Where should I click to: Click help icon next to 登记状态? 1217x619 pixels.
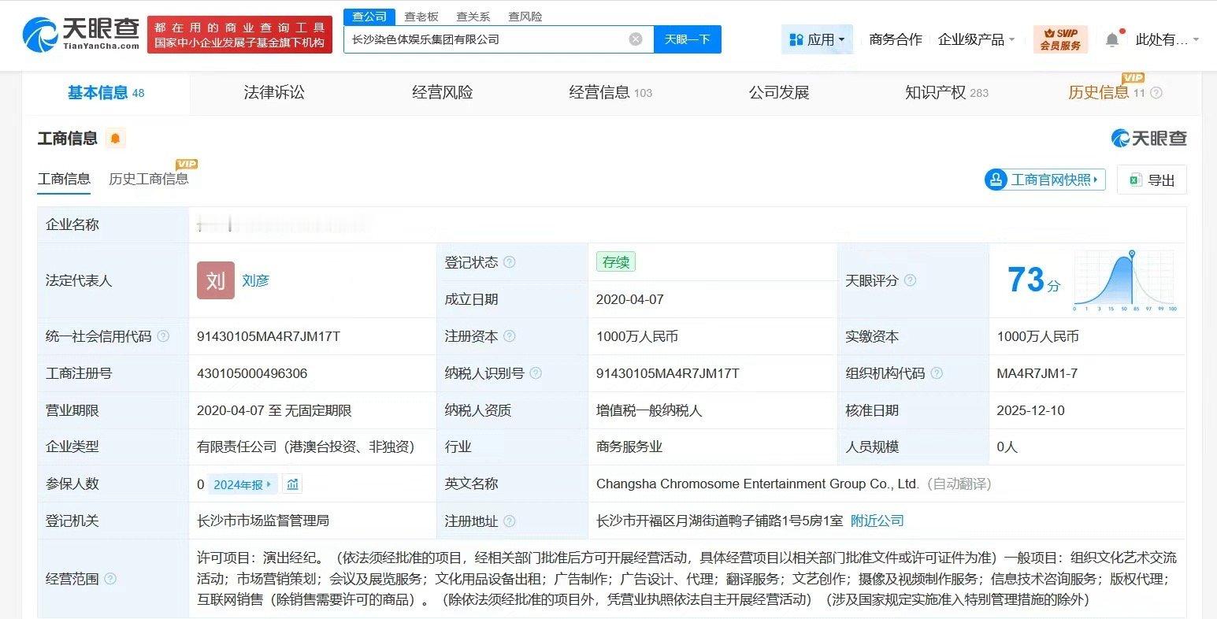tap(510, 262)
